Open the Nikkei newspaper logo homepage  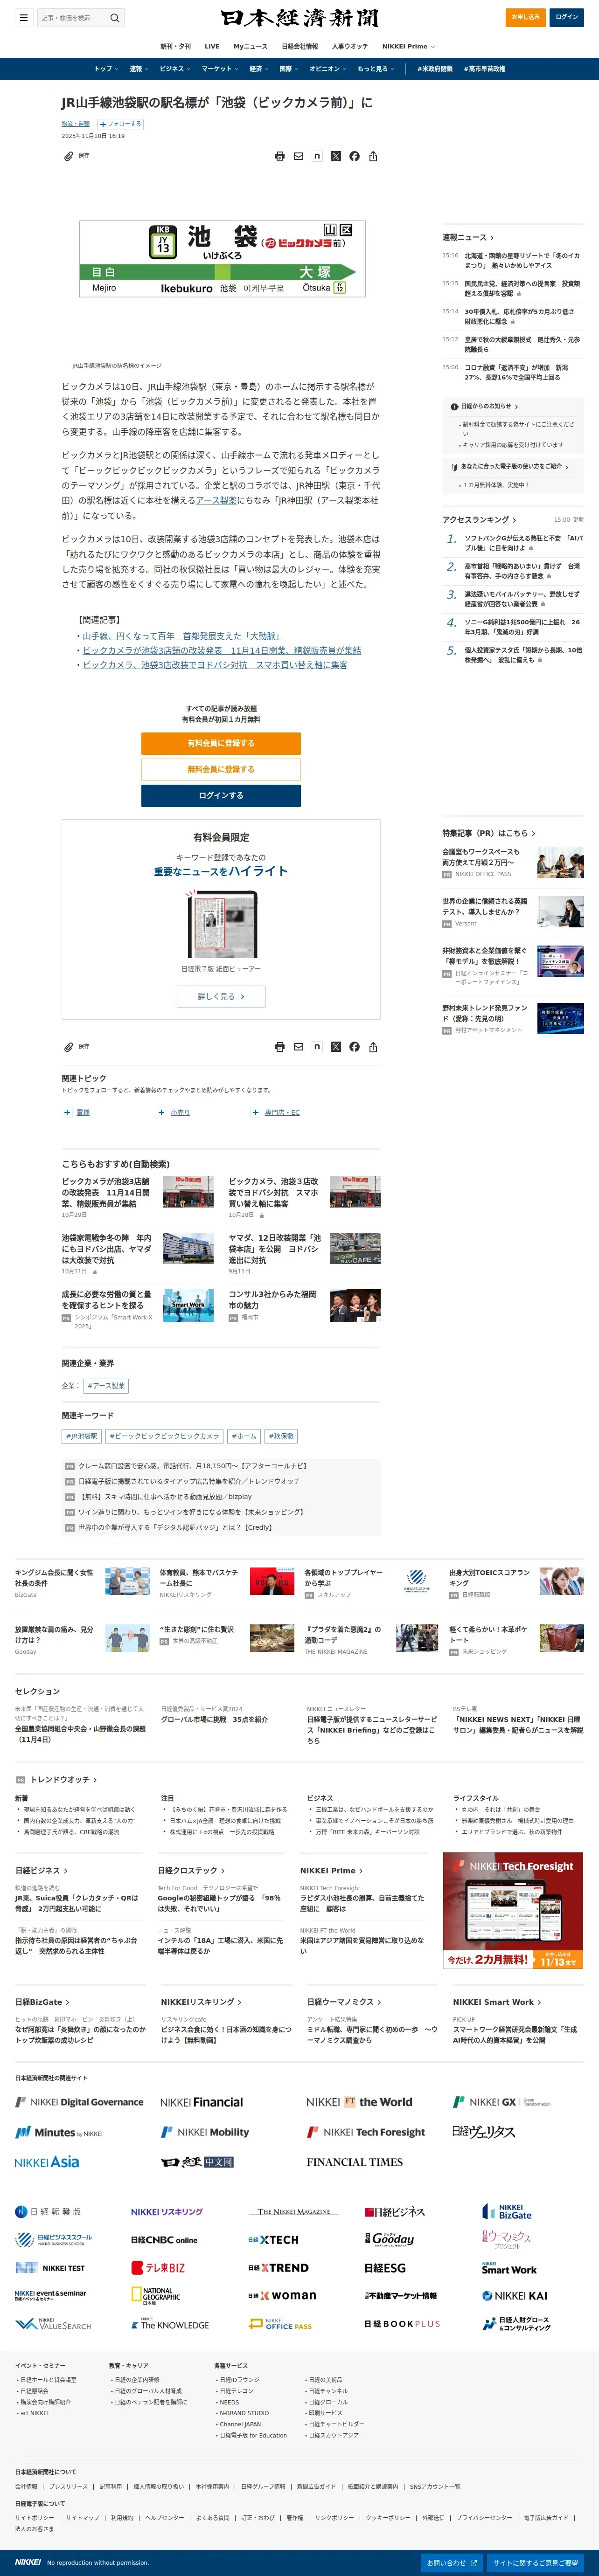(299, 18)
